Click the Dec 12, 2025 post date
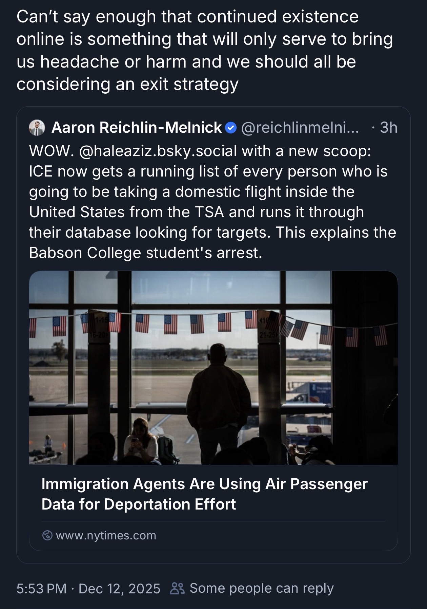Viewport: 427px width, 609px height. [119, 588]
